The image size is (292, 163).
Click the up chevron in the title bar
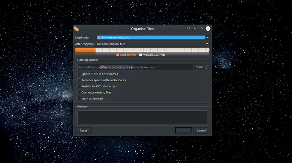[201, 29]
